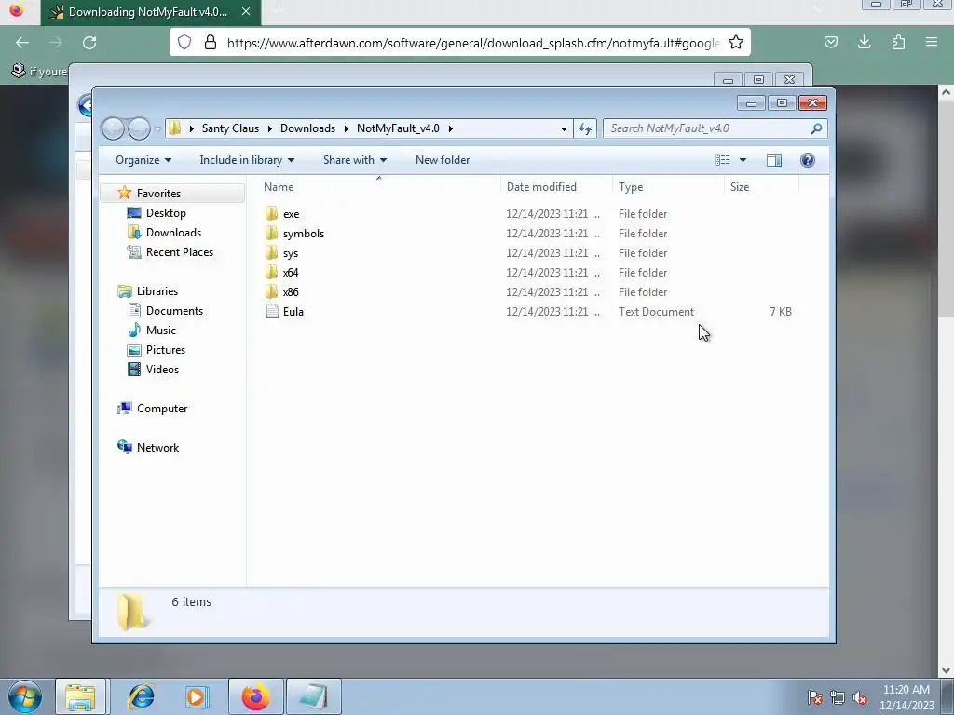Image resolution: width=954 pixels, height=715 pixels.
Task: Show the preview pane button
Action: click(x=774, y=160)
